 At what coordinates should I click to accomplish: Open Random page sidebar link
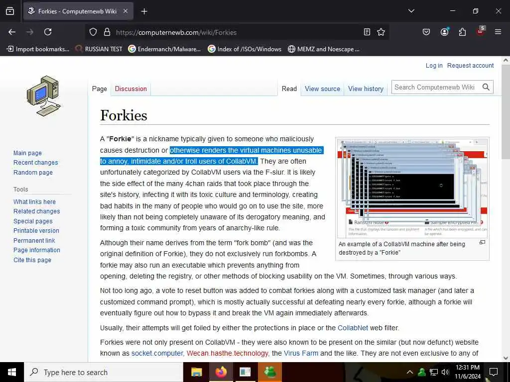[33, 173]
